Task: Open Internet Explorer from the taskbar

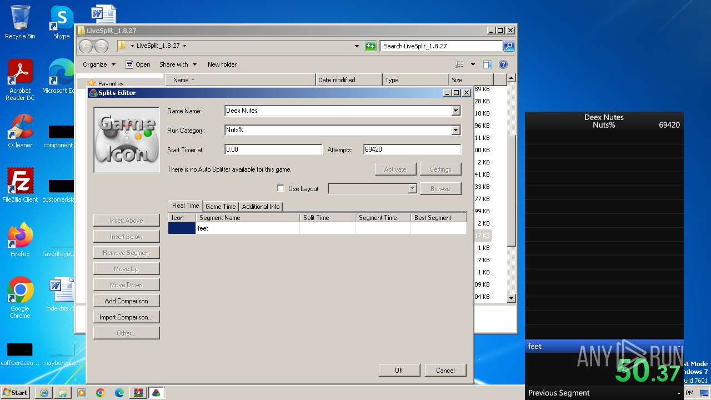Action: pos(44,393)
